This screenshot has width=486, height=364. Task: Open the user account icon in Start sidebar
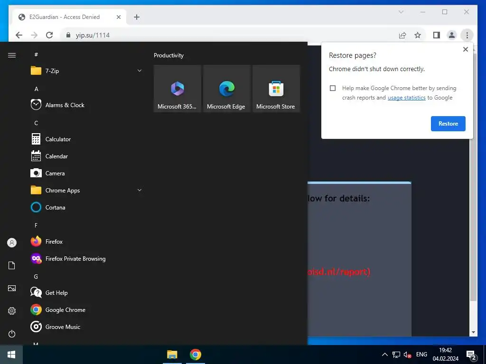[x=12, y=243]
